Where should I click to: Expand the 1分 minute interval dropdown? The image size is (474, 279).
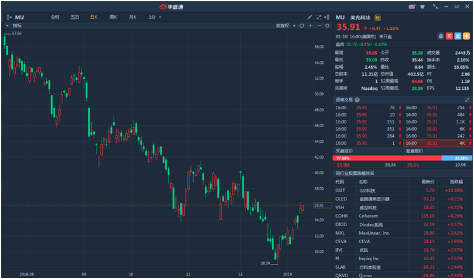tap(155, 17)
